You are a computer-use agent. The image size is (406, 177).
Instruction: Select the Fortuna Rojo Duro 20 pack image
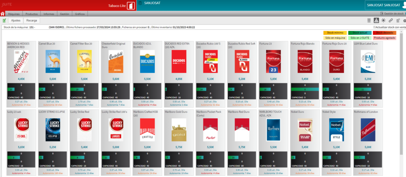[336, 62]
